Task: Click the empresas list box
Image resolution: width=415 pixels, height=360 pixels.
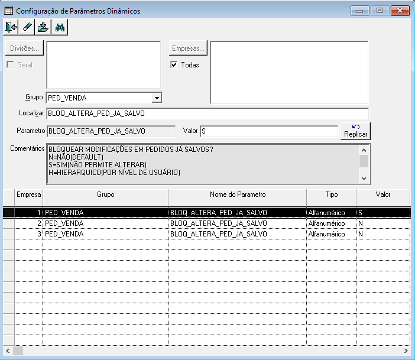Action: pos(289,72)
